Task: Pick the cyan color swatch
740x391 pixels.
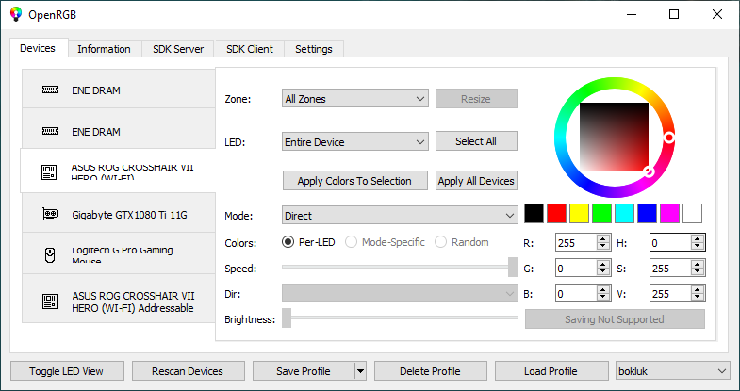Action: 624,214
